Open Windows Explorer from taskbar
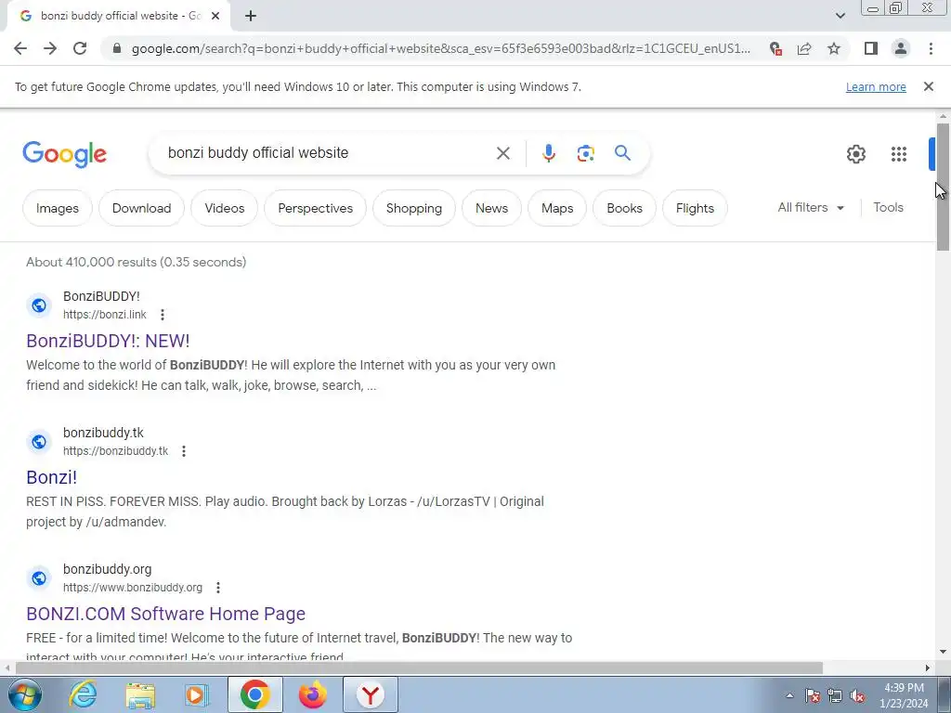 140,694
